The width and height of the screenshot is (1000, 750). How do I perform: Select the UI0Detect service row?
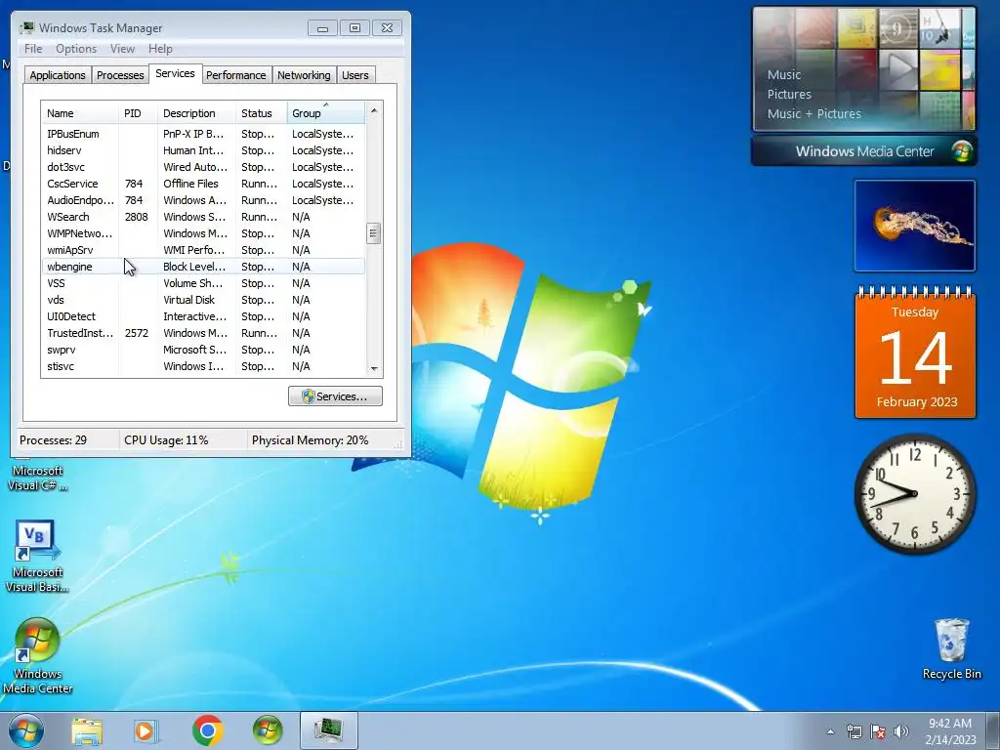coord(203,316)
